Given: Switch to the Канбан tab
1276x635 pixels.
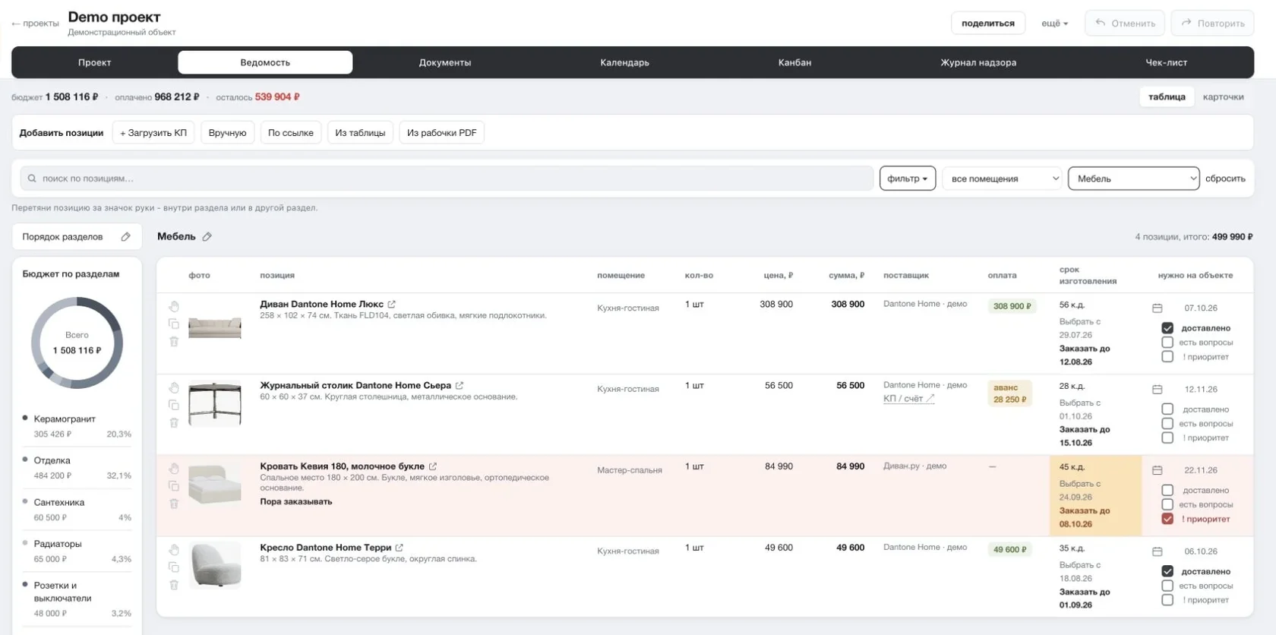Looking at the screenshot, I should click(x=794, y=62).
